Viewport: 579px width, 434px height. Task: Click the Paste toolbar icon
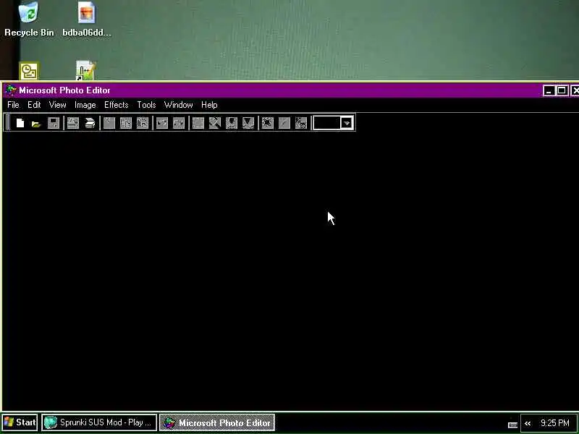pyautogui.click(x=143, y=123)
